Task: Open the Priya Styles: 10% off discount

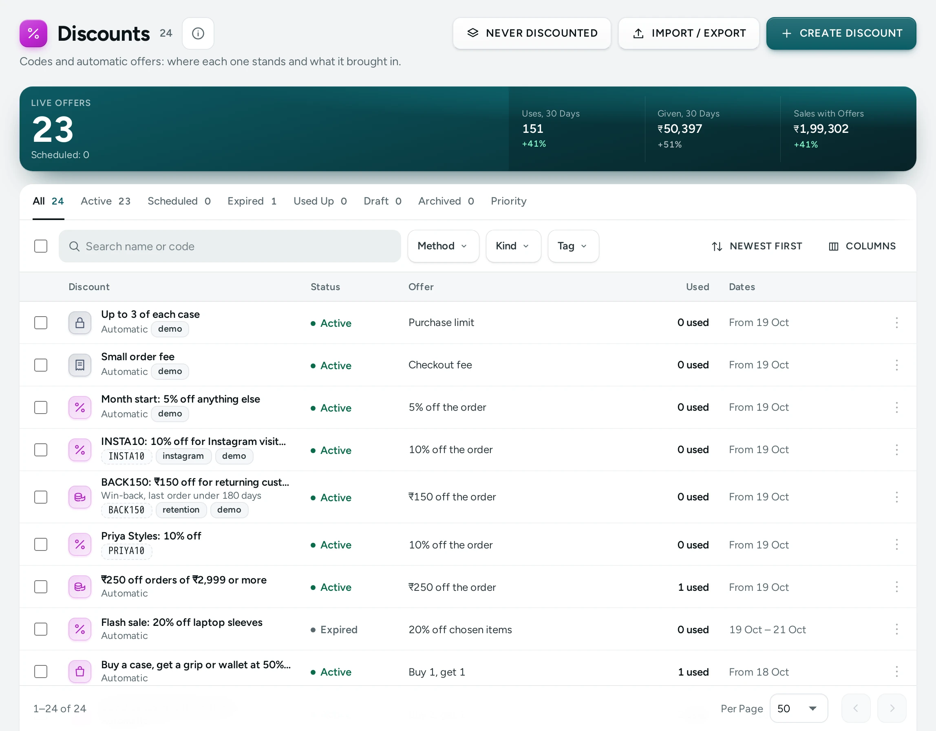Action: pyautogui.click(x=151, y=536)
